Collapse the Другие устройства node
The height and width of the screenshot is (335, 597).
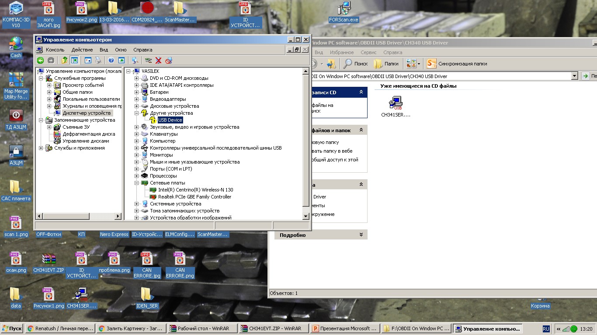(x=137, y=113)
